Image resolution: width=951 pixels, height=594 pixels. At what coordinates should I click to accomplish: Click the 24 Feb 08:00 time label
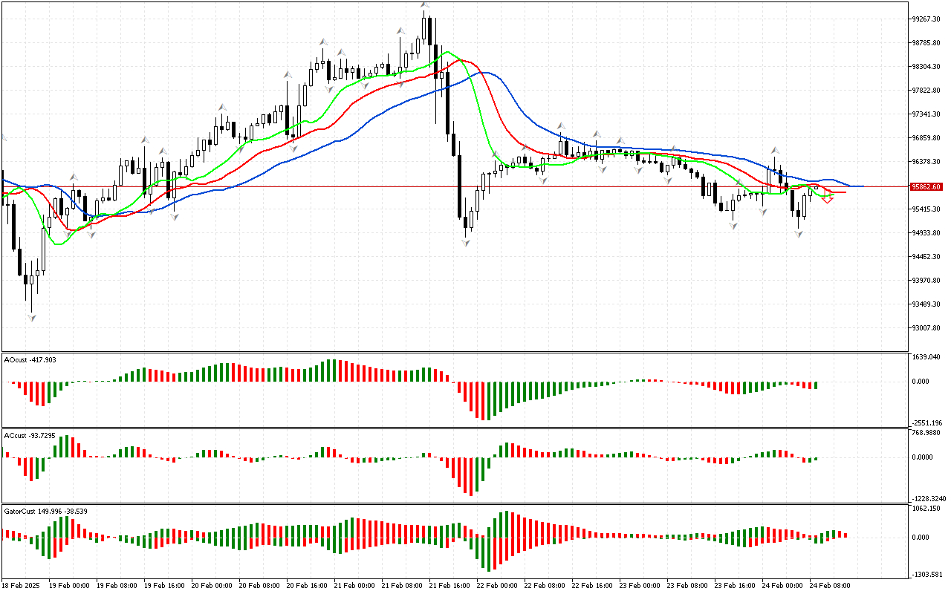[x=830, y=586]
